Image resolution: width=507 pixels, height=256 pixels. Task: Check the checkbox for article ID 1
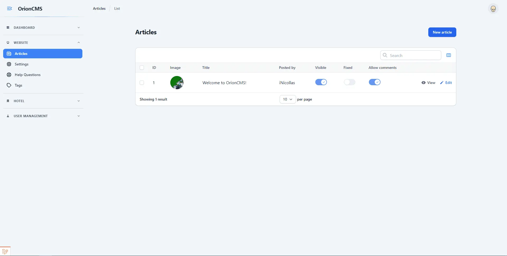pos(142,83)
